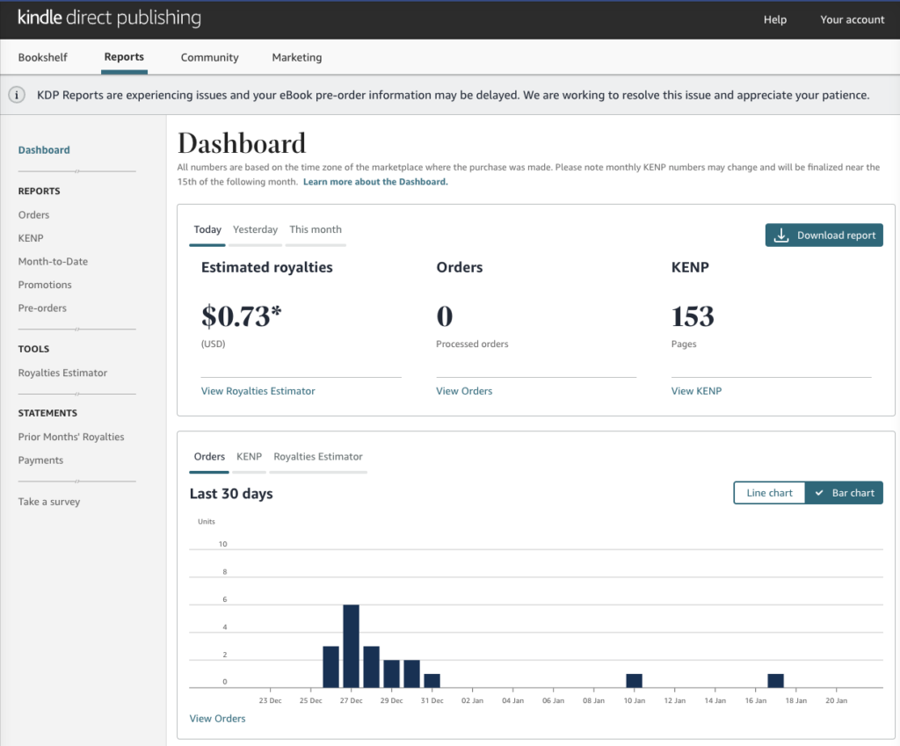Click Take a survey in sidebar
Screen dimensions: 900x746
coord(48,502)
